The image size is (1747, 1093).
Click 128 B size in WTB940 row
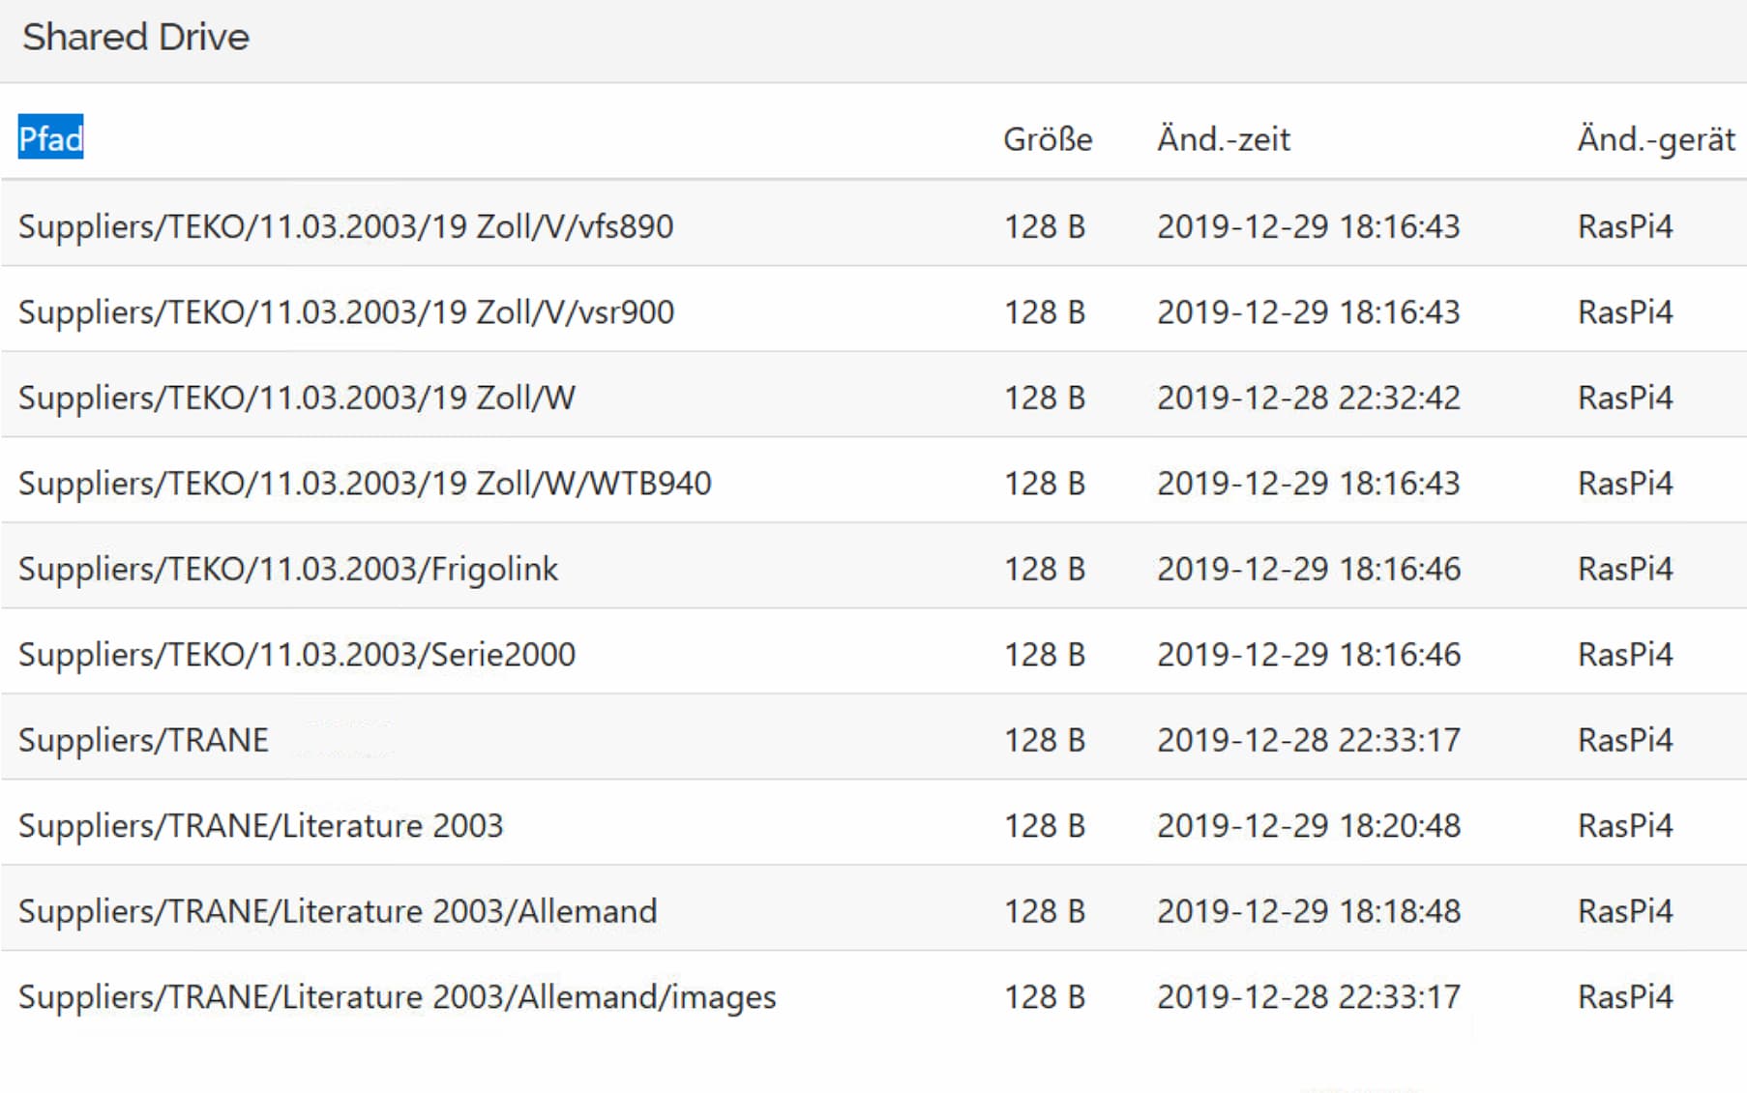pos(1045,484)
